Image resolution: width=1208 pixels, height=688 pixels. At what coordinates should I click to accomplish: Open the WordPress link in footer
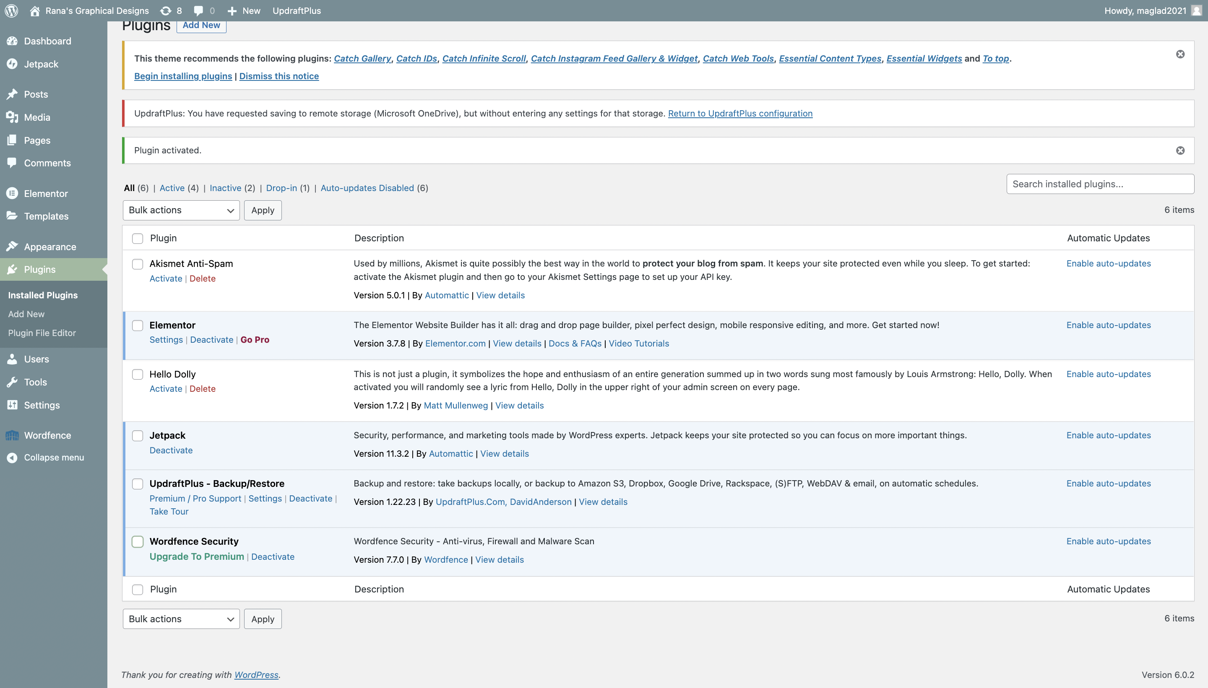(x=256, y=675)
